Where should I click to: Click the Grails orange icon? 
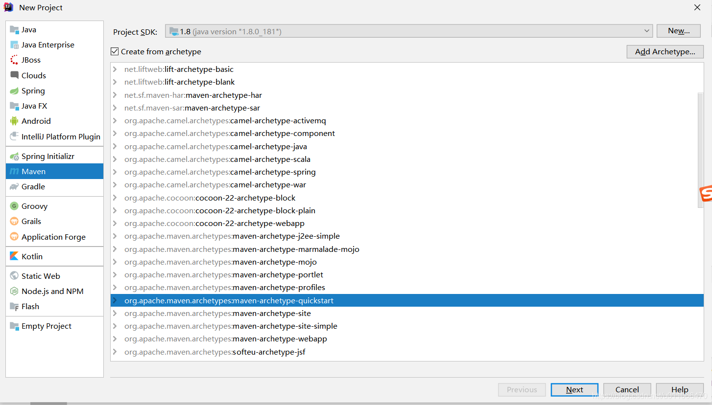[x=14, y=222]
